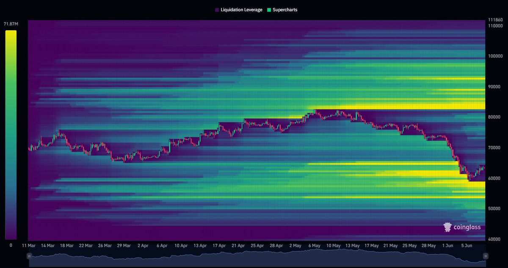Click the 100000 price axis label
The height and width of the screenshot is (268, 508).
(495, 56)
